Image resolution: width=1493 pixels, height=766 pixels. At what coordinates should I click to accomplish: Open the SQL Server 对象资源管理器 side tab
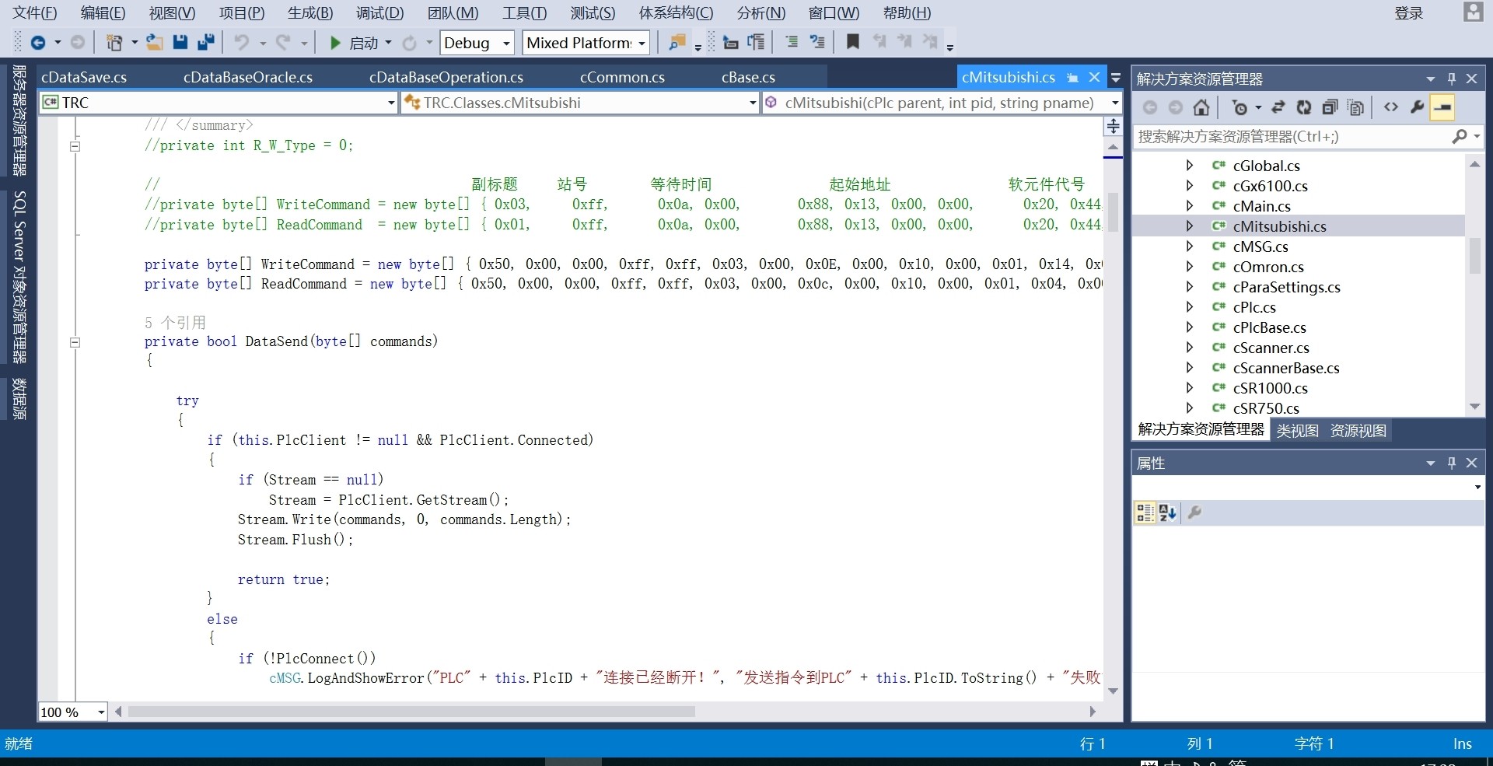pos(19,277)
